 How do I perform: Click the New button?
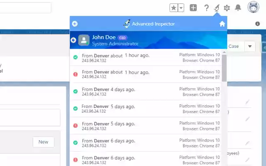tap(43, 142)
